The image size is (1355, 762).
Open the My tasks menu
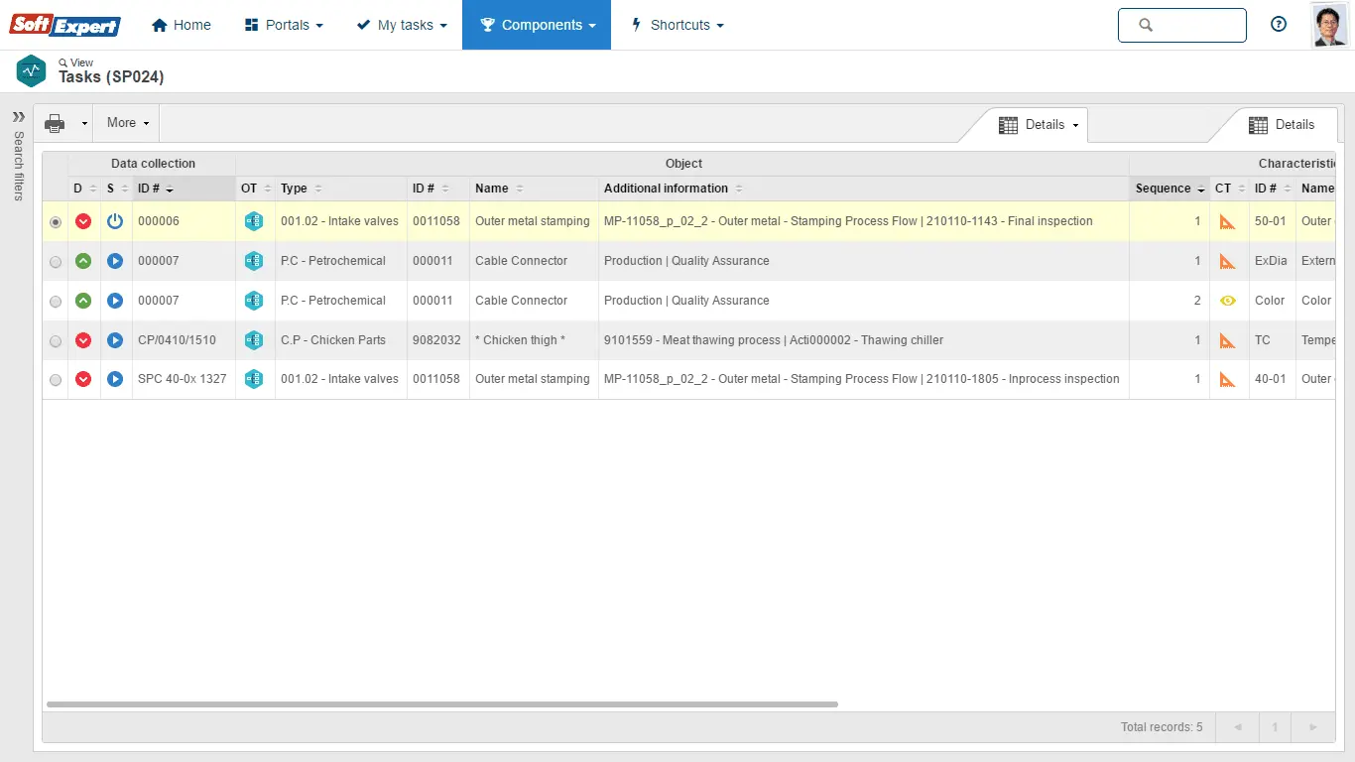[x=402, y=25]
